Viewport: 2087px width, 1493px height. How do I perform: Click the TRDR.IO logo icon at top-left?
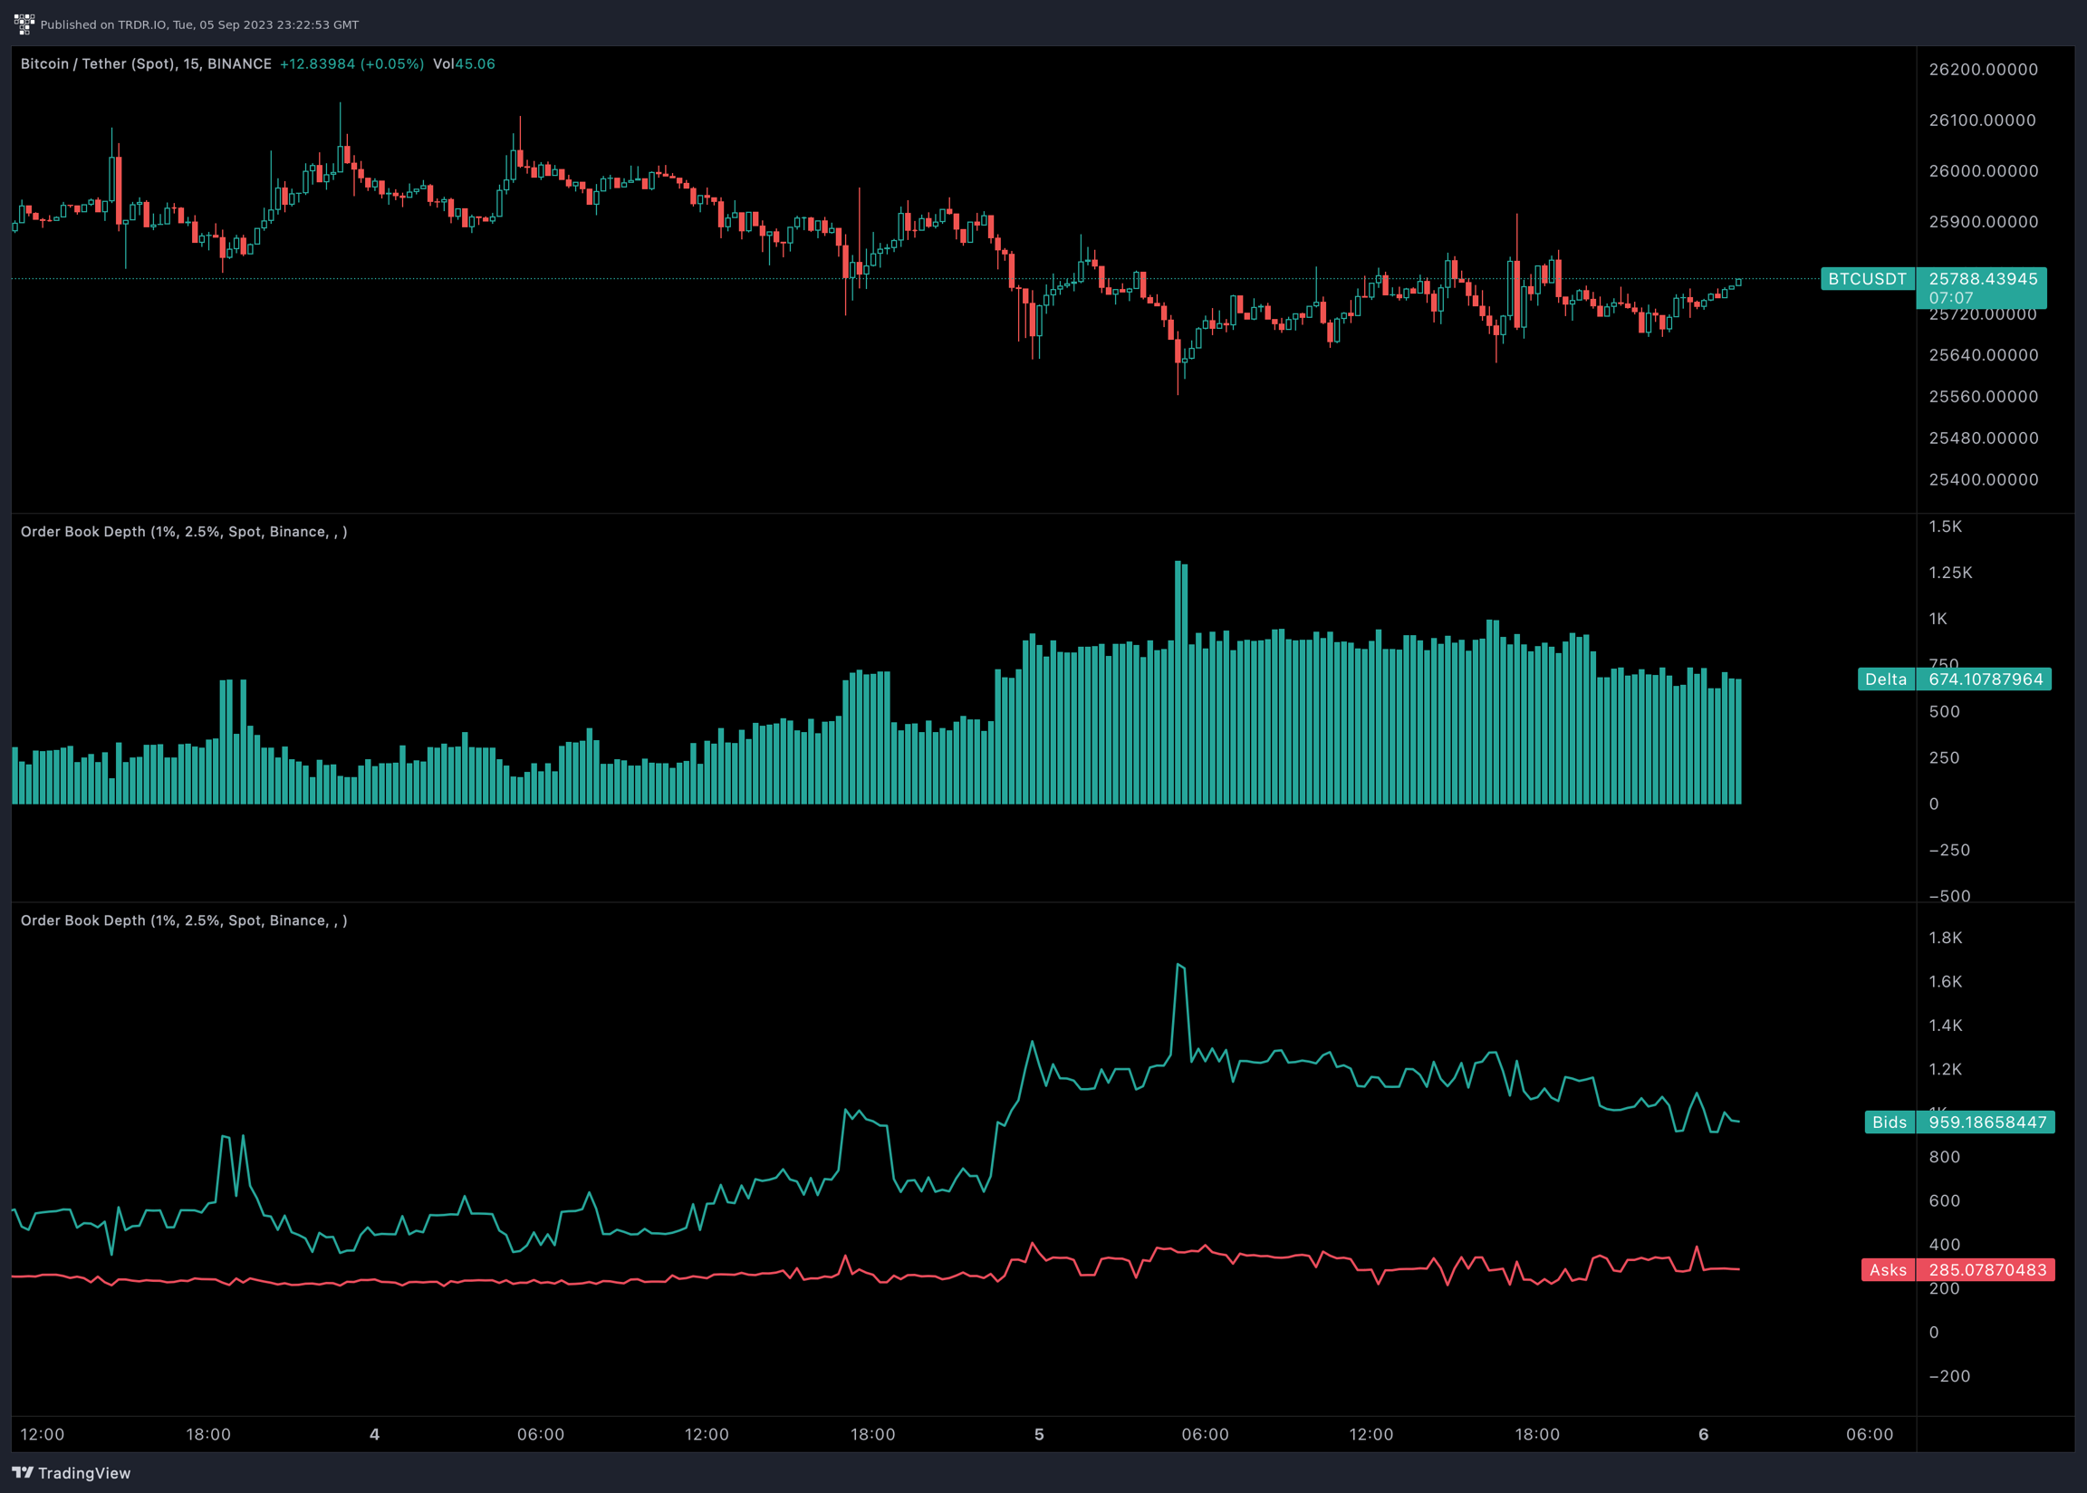[x=24, y=24]
